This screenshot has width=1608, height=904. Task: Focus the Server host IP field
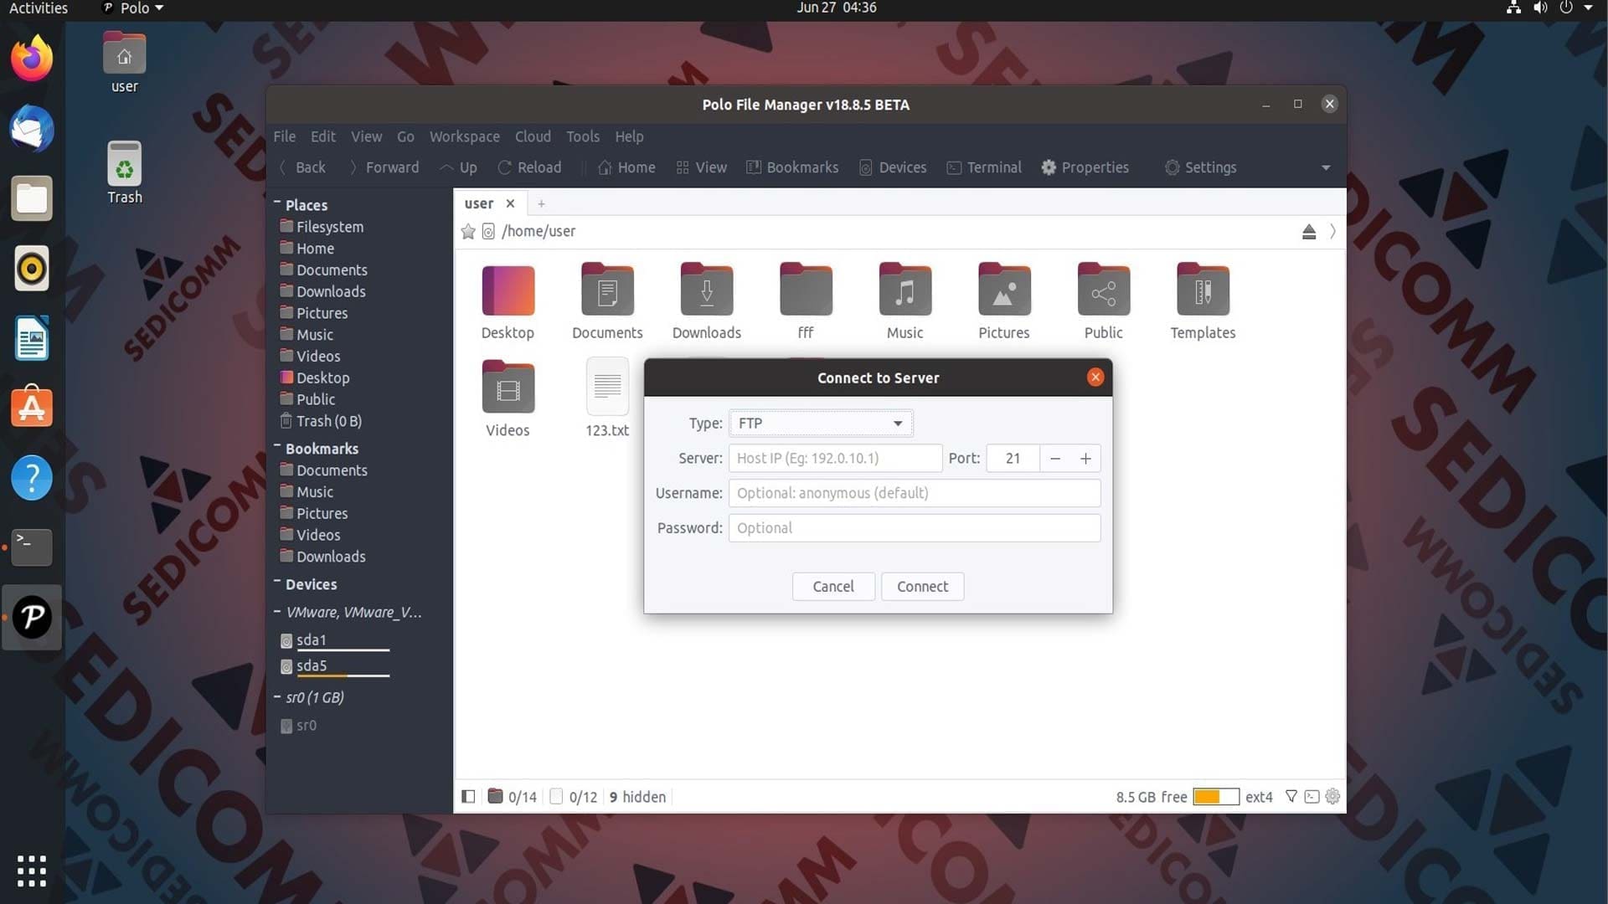[x=835, y=459]
